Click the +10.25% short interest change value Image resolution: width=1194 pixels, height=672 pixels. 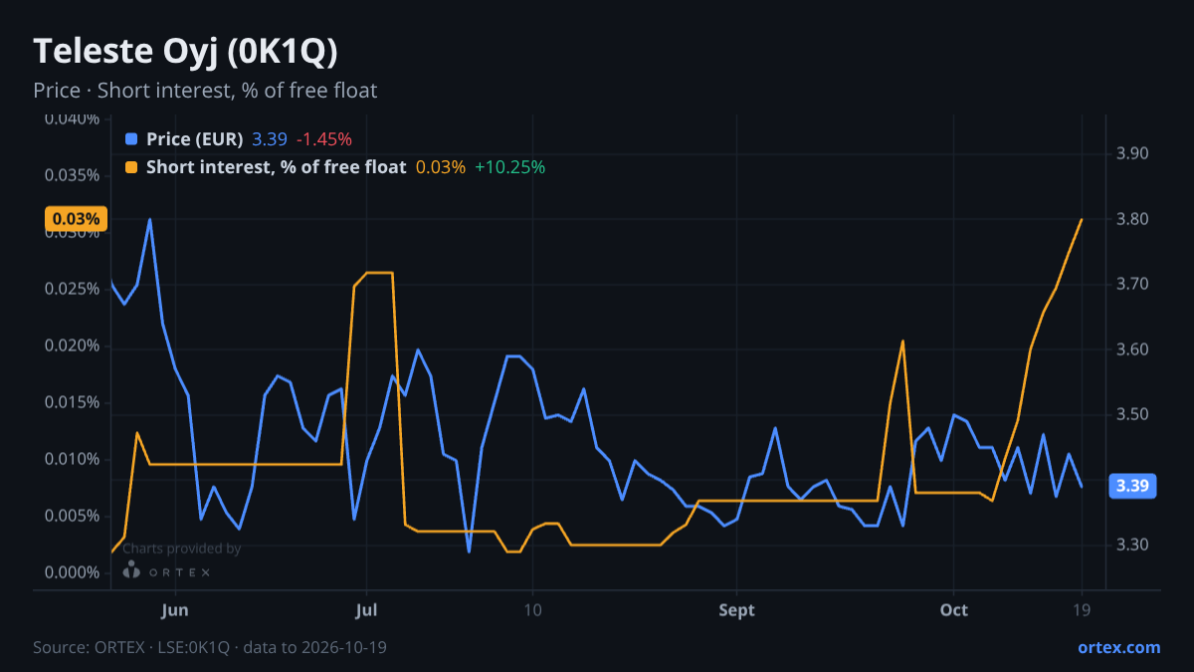(509, 167)
